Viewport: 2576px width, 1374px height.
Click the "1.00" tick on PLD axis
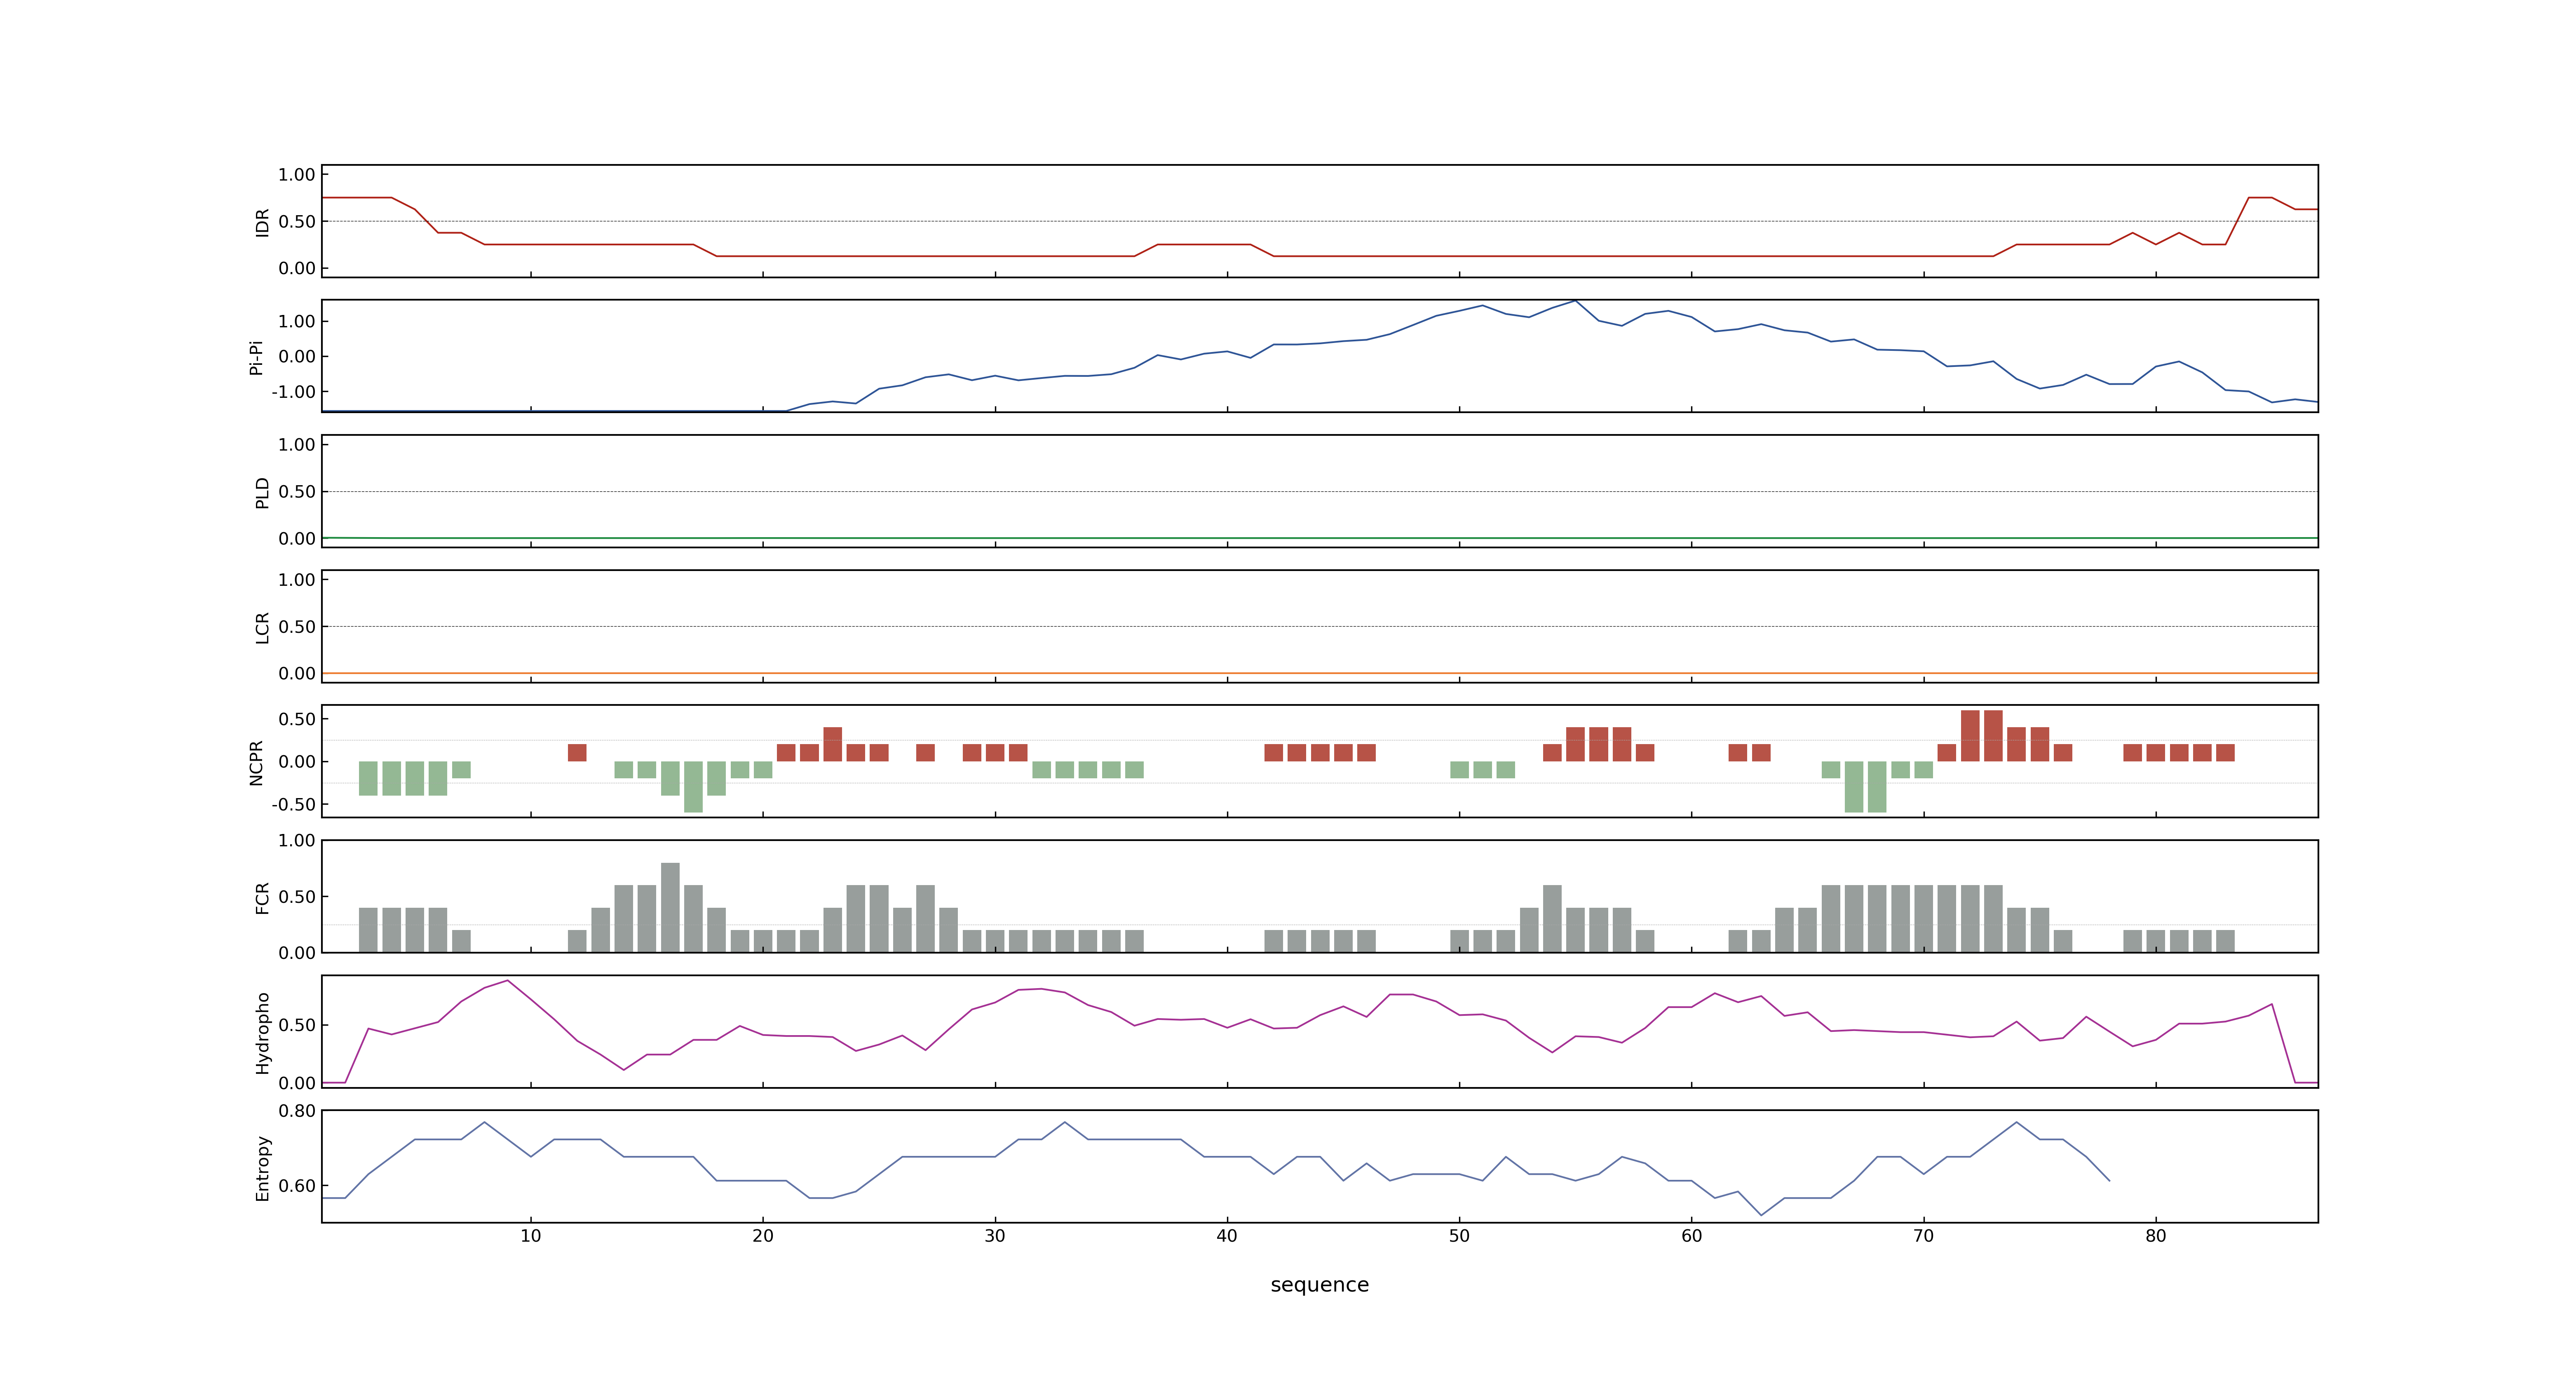point(297,445)
